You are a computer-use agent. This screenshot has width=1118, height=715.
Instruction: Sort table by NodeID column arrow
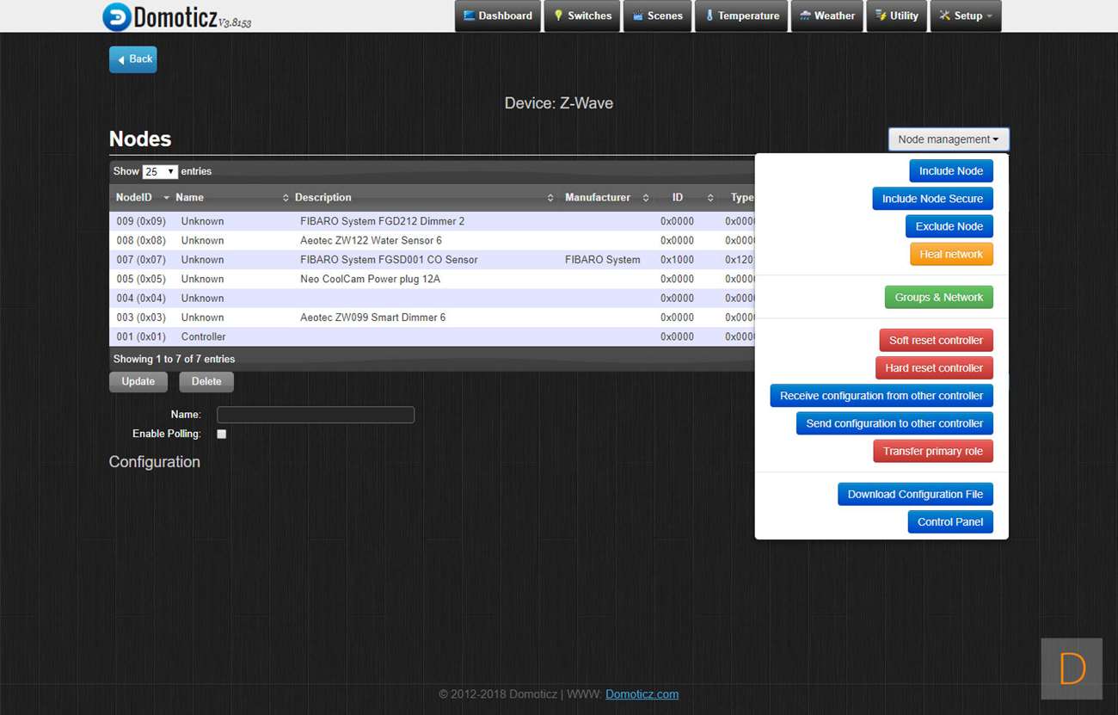point(166,198)
